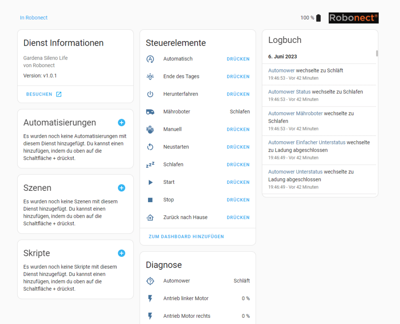
Task: Click the Schlafen zzz icon
Action: 150,165
